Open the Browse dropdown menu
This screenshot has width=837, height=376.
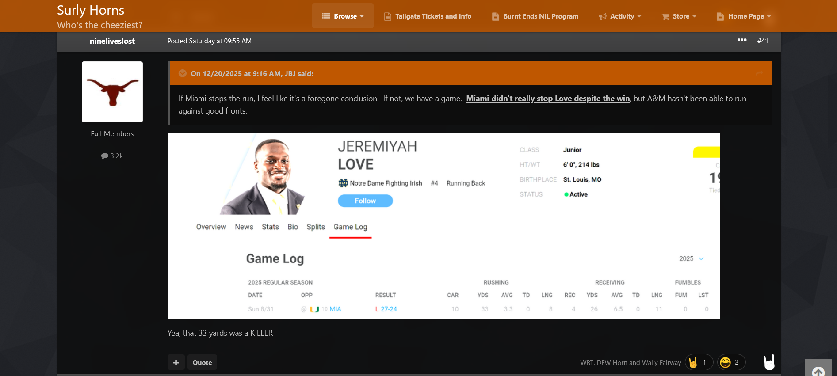343,16
